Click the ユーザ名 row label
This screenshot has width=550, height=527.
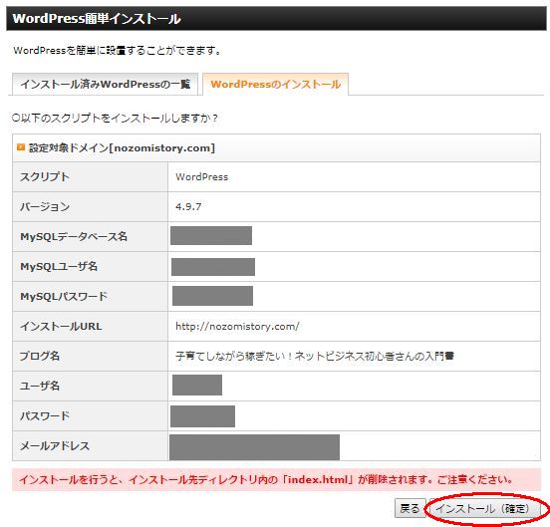coord(39,387)
